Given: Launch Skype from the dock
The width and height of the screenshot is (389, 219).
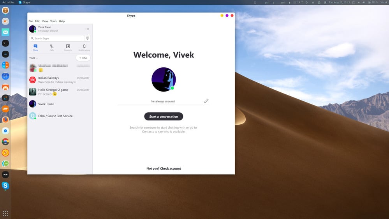Looking at the screenshot, I should 5,185.
